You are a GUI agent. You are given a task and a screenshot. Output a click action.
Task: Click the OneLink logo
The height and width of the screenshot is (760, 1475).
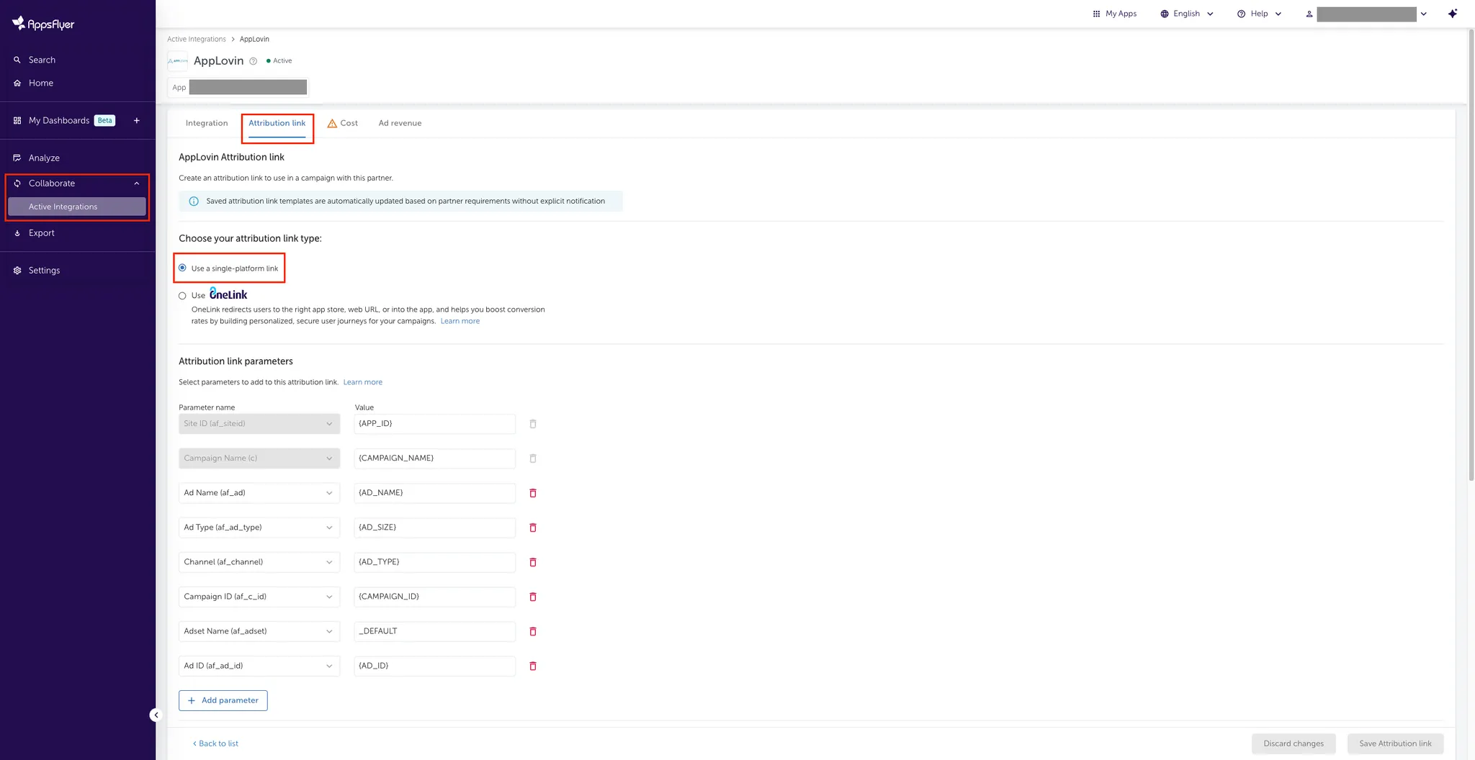point(228,294)
